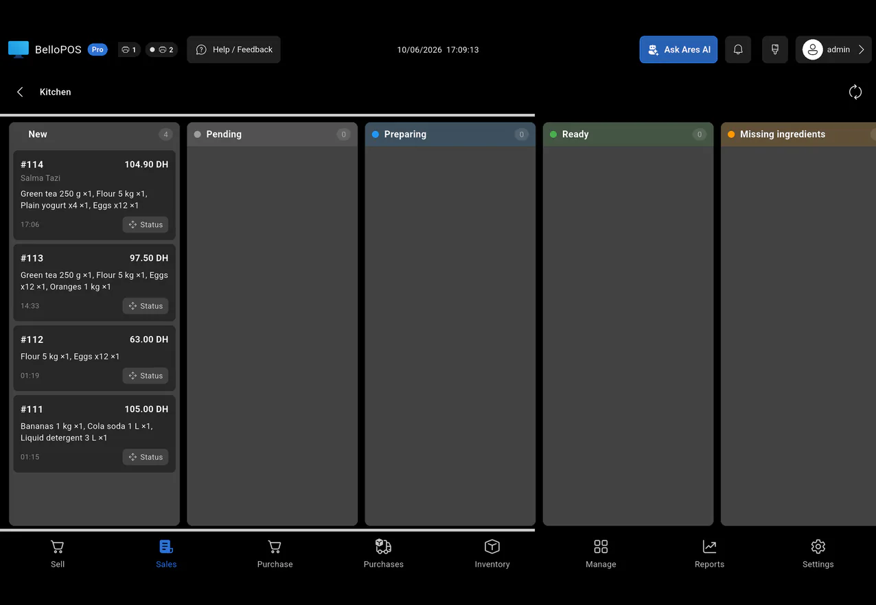Go back using the Kitchen back arrow
876x605 pixels.
(20, 92)
